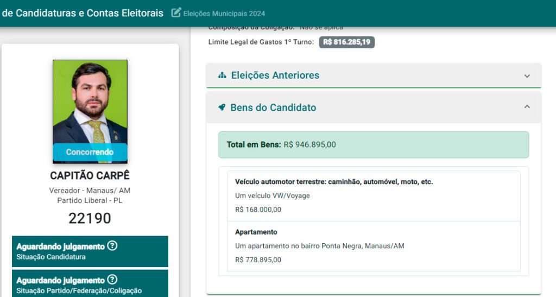The image size is (556, 297).
Task: Click the help icon for Situação Partido/Federação/Coligação
Action: point(112,280)
